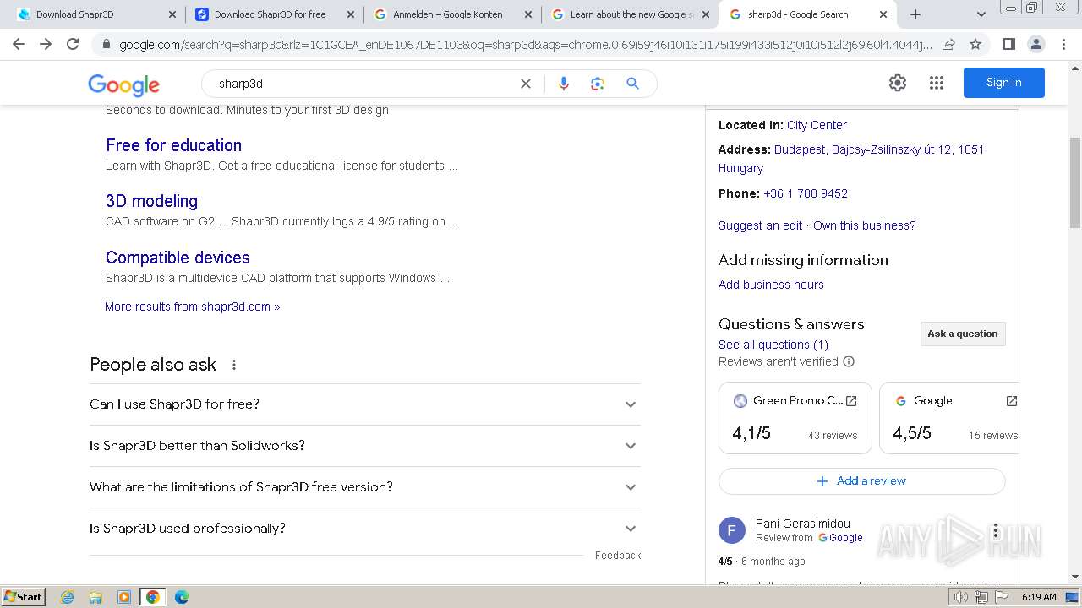Open Chrome profile avatar menu
This screenshot has width=1082, height=608.
[1036, 44]
